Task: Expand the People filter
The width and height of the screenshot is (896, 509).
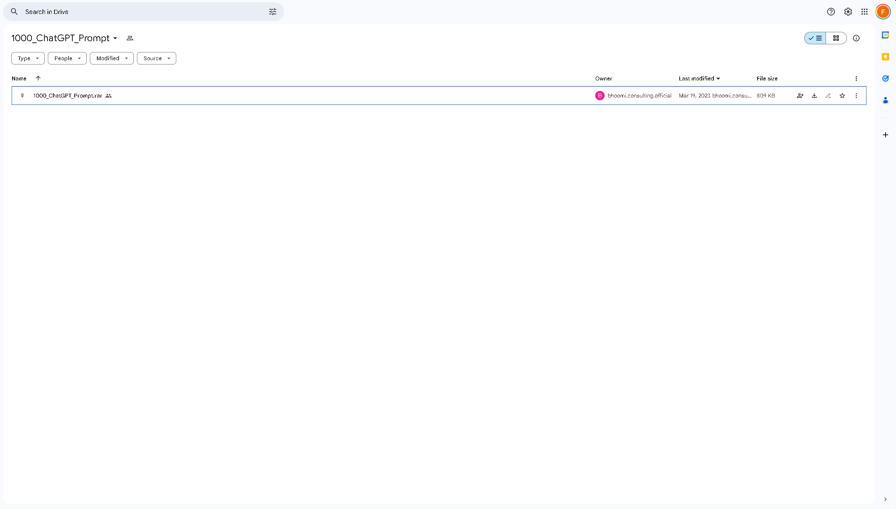Action: pyautogui.click(x=67, y=58)
